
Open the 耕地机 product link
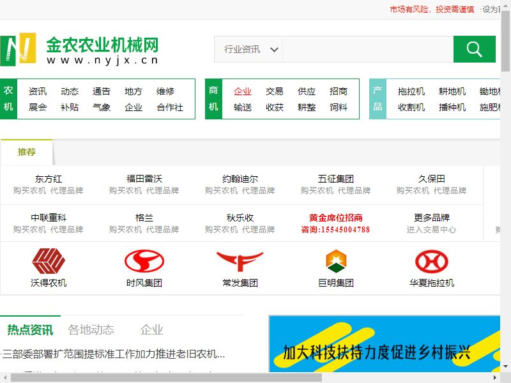(452, 91)
